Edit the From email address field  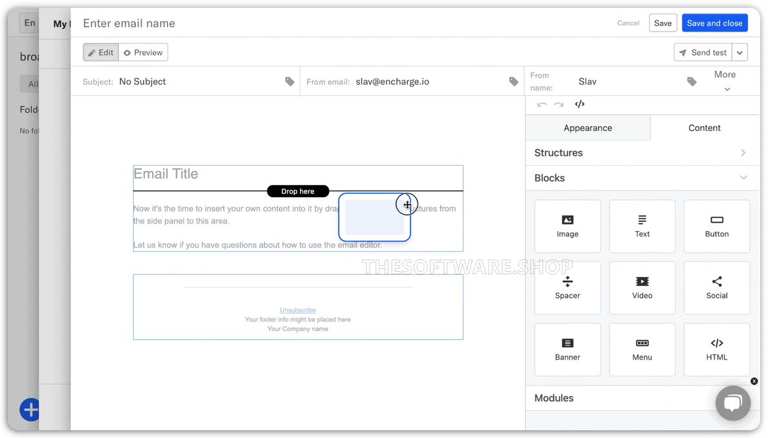pyautogui.click(x=392, y=82)
